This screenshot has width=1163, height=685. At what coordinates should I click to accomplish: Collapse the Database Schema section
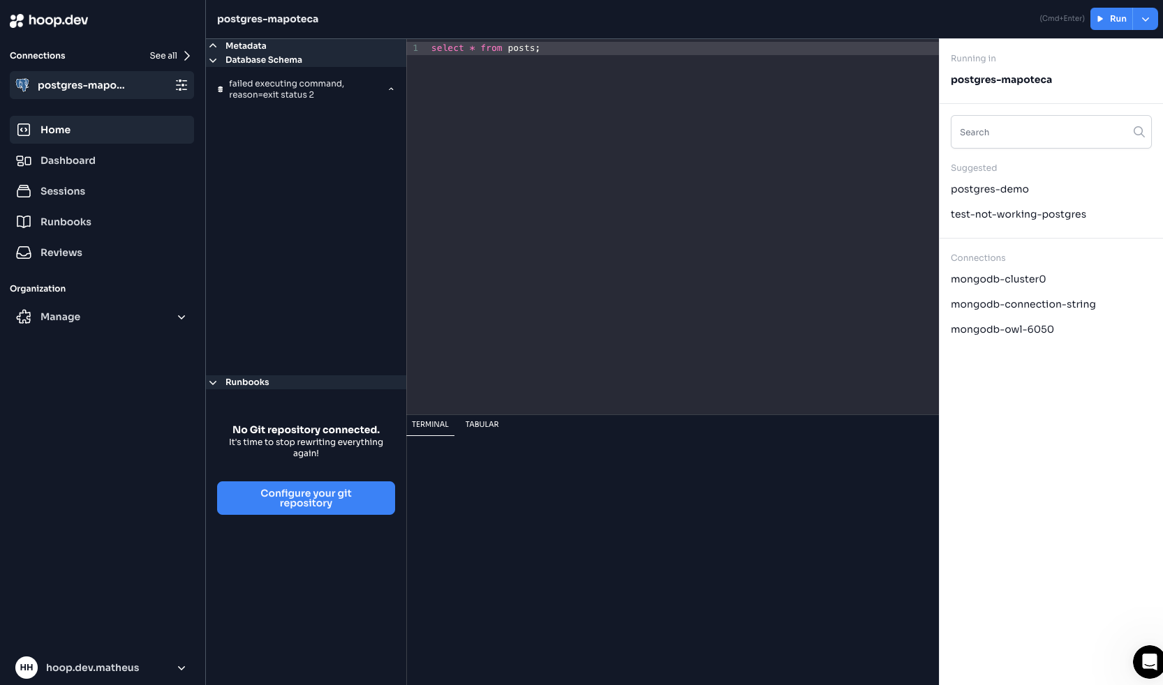click(214, 60)
